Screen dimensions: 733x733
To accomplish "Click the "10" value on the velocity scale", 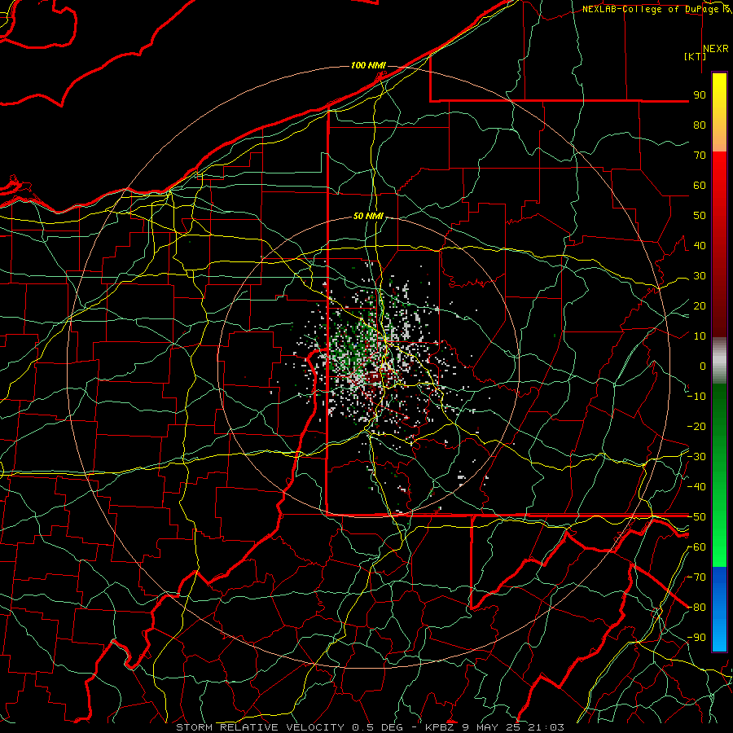I will pos(700,336).
